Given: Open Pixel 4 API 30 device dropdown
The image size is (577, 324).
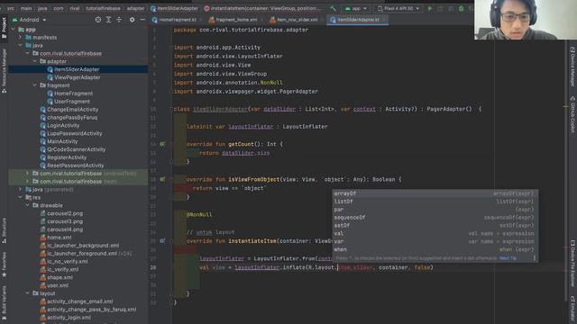Looking at the screenshot, I should tap(398, 8).
